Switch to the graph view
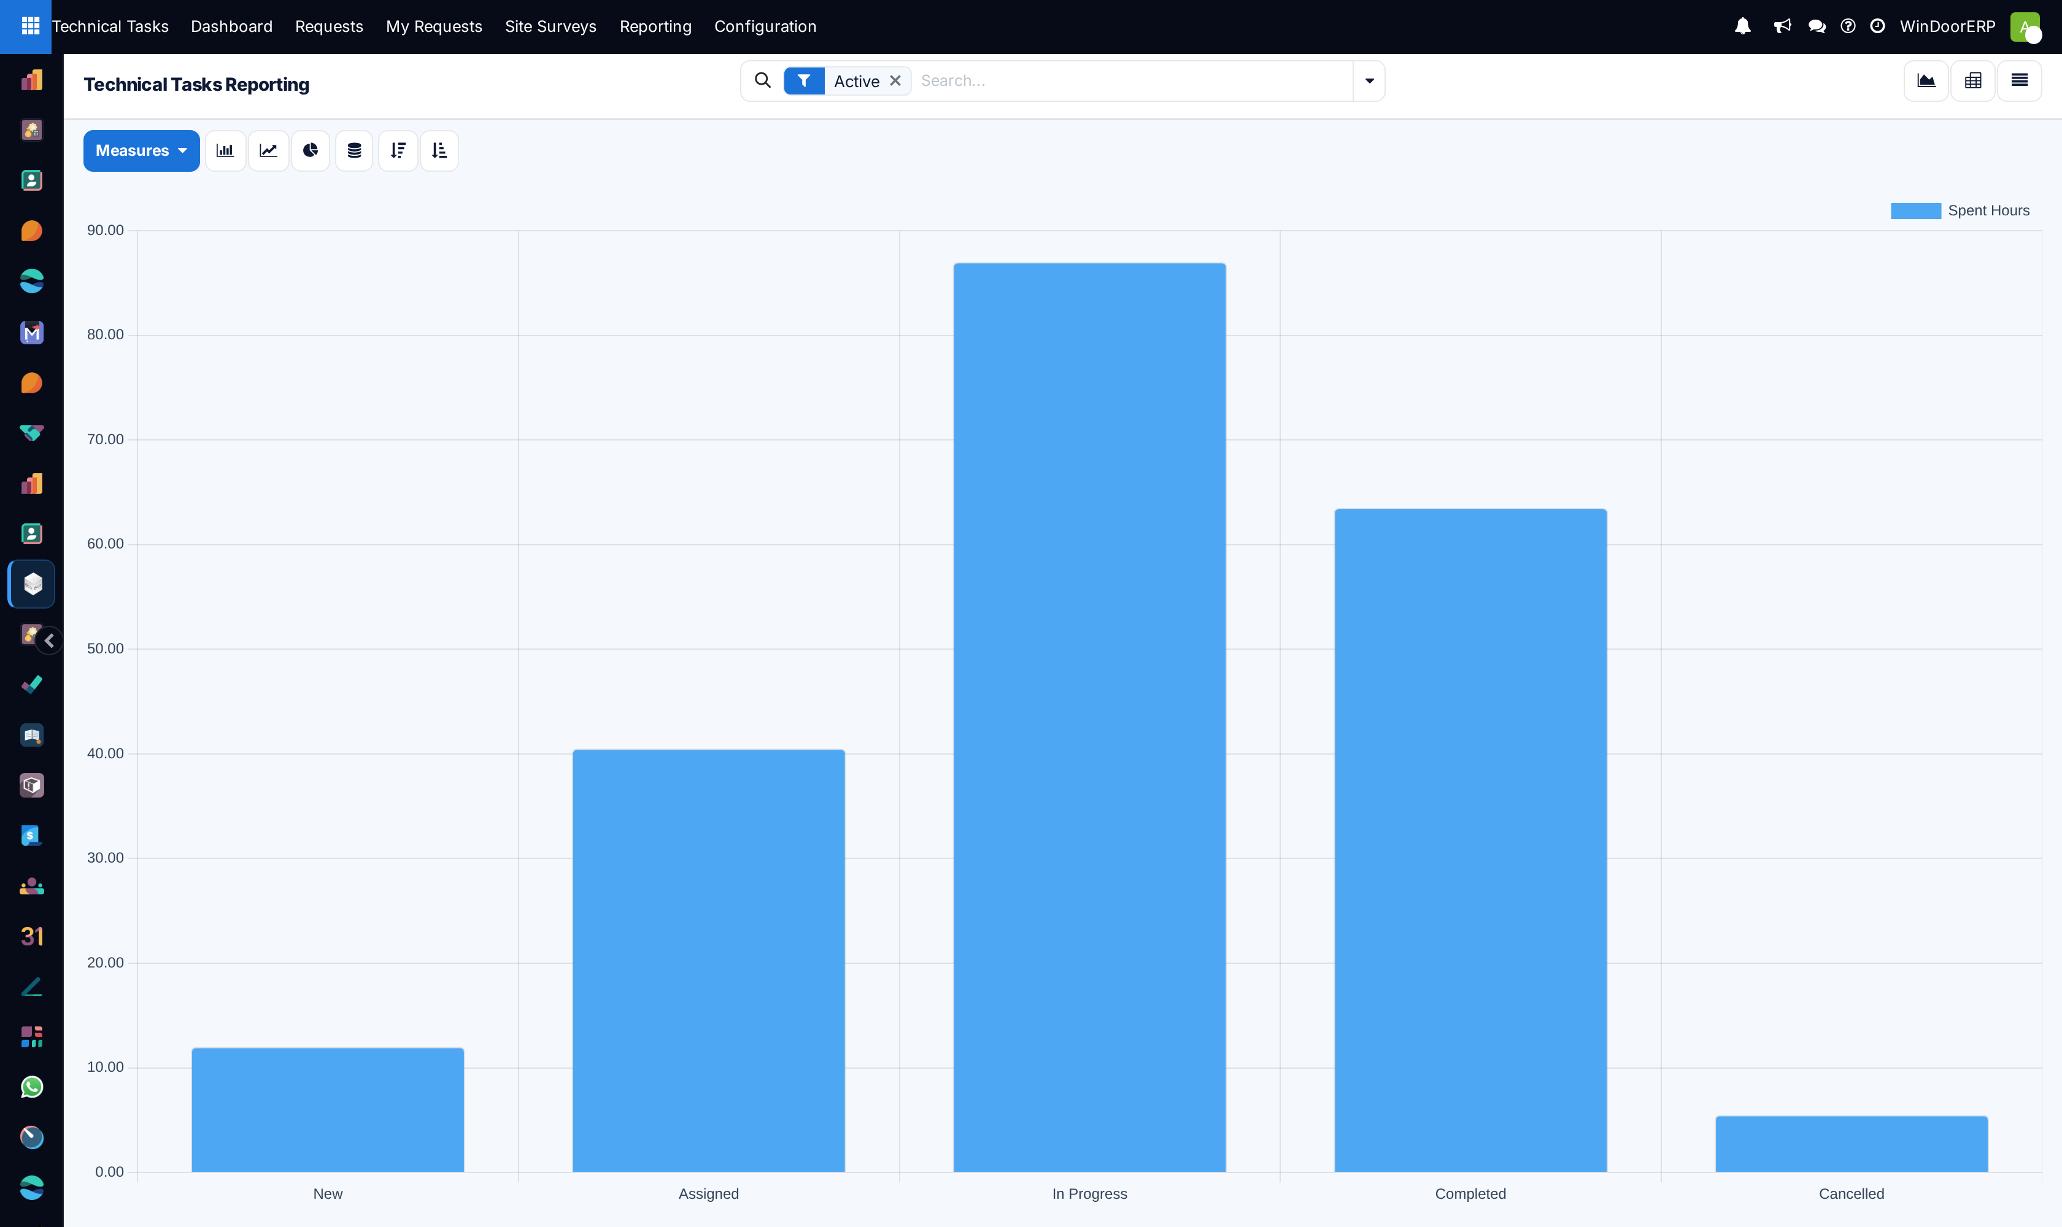2062x1227 pixels. (x=1926, y=81)
